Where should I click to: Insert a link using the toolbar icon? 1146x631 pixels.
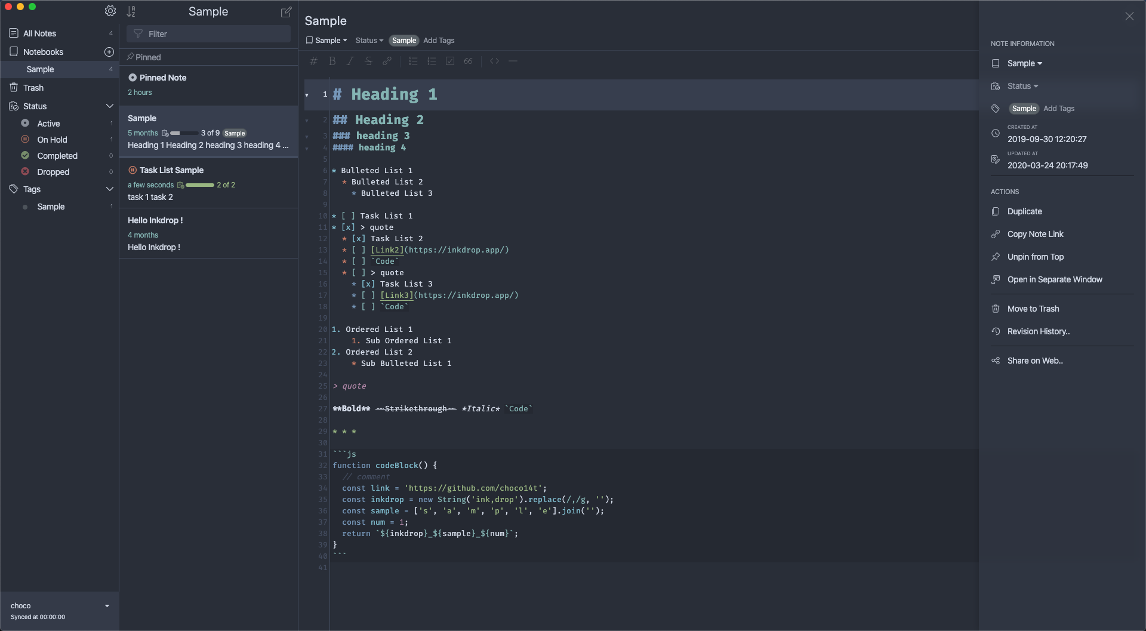point(387,61)
